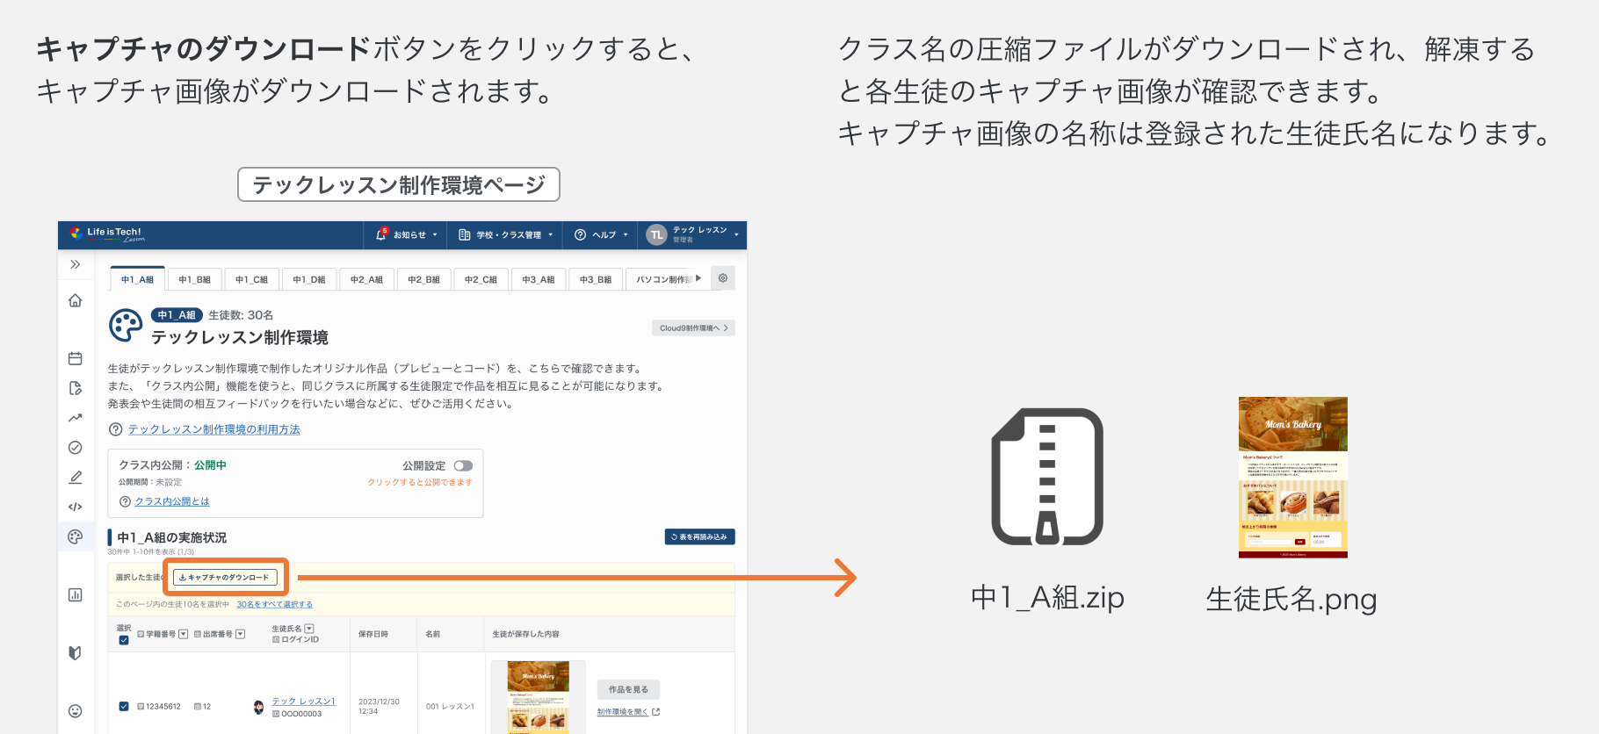This screenshot has width=1599, height=734.
Task: Open the ヘルプ dropdown menu
Action: pyautogui.click(x=602, y=235)
